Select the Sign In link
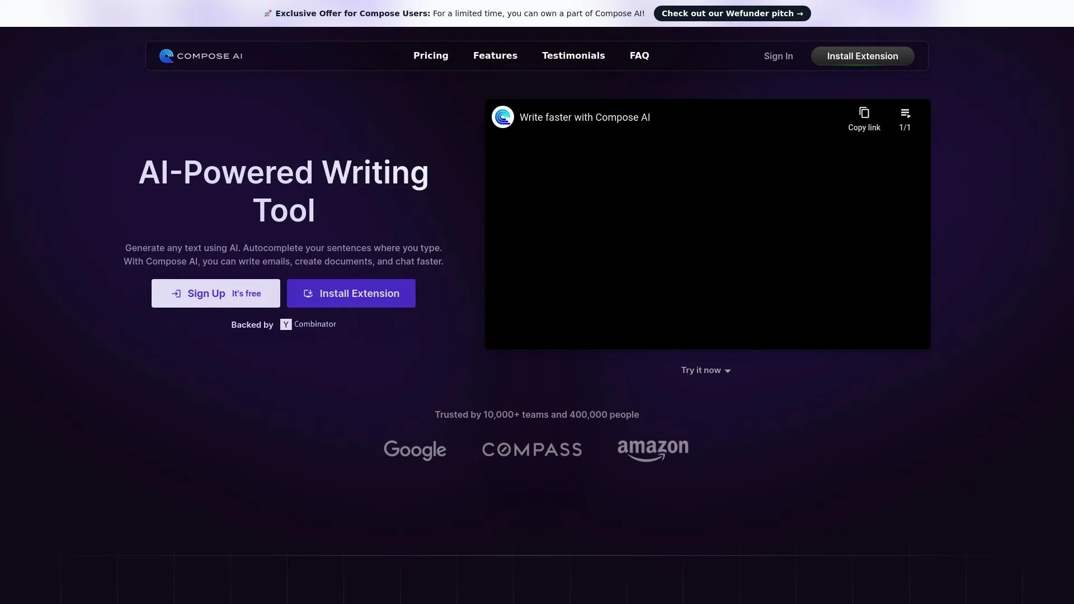Screen dimensions: 1074x604 pos(778,56)
